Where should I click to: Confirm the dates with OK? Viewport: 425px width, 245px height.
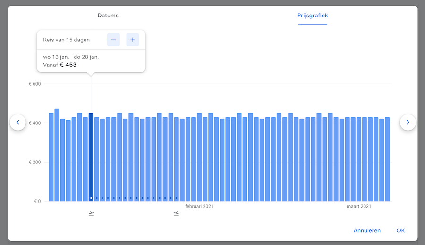tap(400, 230)
